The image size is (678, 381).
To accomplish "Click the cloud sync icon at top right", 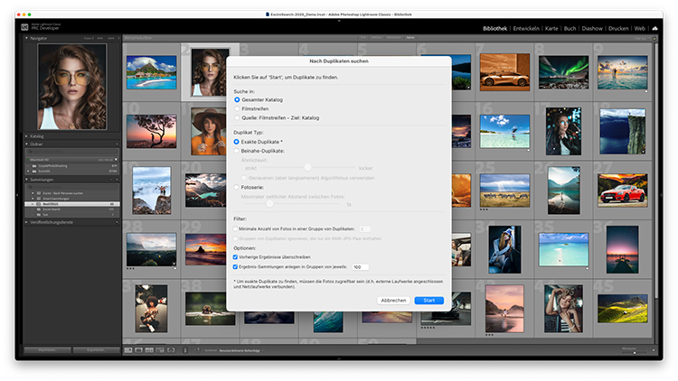I will pos(654,29).
